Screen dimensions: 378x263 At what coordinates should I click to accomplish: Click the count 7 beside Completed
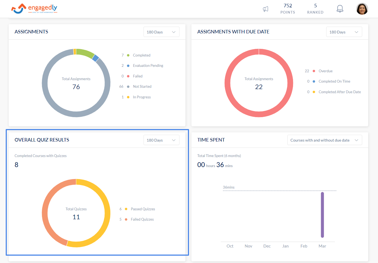pos(123,55)
